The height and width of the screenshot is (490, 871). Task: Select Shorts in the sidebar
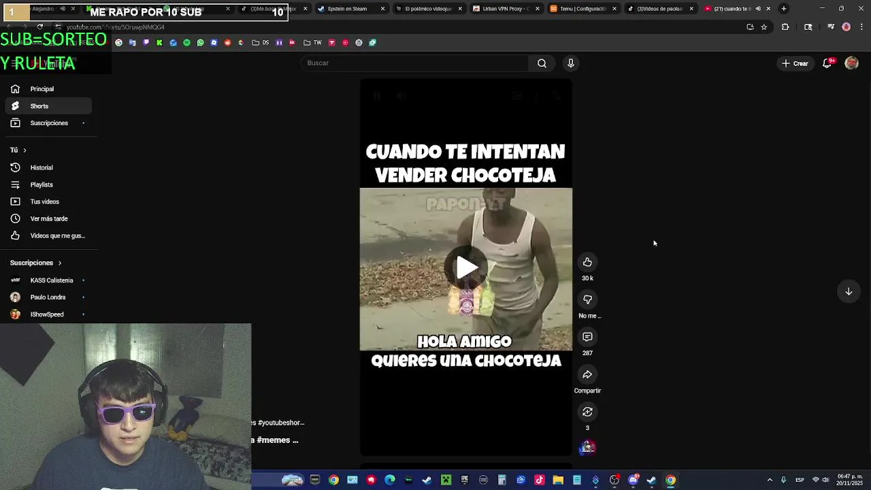48,106
